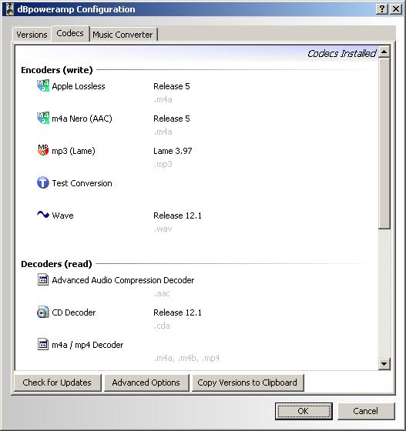406x431 pixels.
Task: Open Advanced Options
Action: [x=146, y=383]
